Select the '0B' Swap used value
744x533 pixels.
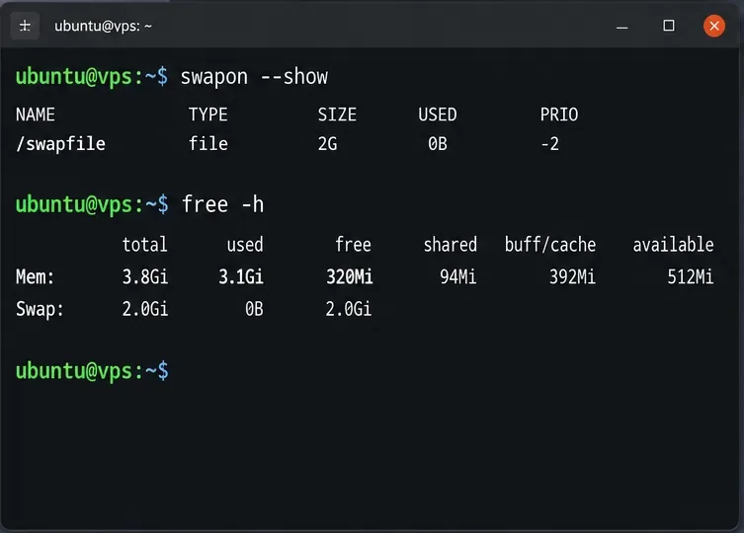pos(254,309)
